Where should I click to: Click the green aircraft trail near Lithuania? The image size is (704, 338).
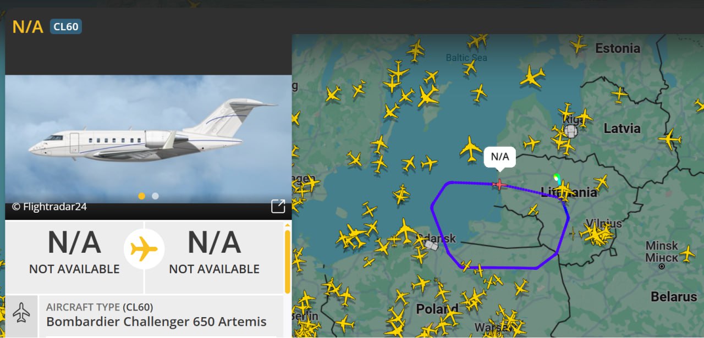tap(557, 178)
